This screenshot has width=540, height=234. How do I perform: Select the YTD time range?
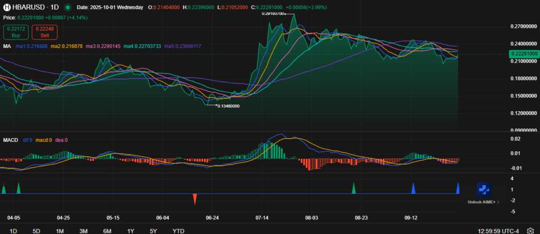(178, 231)
